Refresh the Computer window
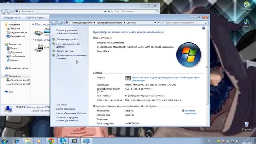256x144 pixels. (x=109, y=11)
